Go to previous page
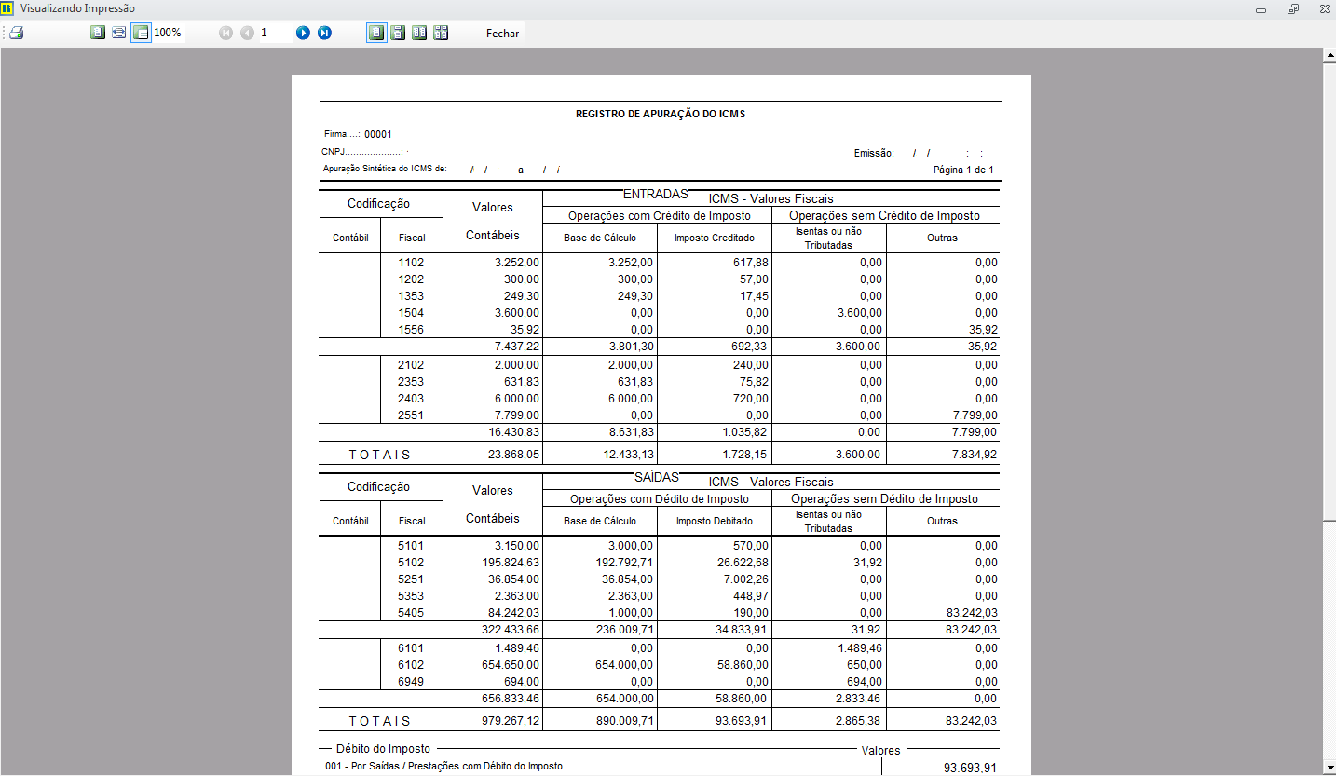1336x776 pixels. coord(246,33)
